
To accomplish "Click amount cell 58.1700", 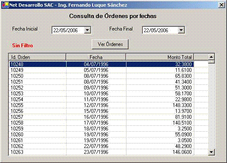I will [x=160, y=94].
